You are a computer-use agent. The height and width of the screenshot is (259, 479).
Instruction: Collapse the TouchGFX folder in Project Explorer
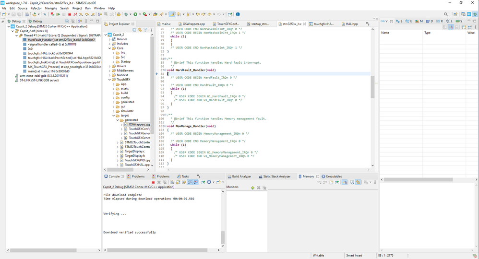click(110, 80)
